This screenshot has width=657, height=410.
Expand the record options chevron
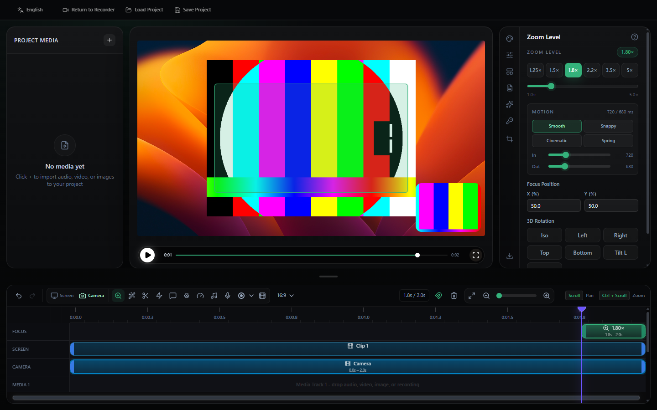251,296
